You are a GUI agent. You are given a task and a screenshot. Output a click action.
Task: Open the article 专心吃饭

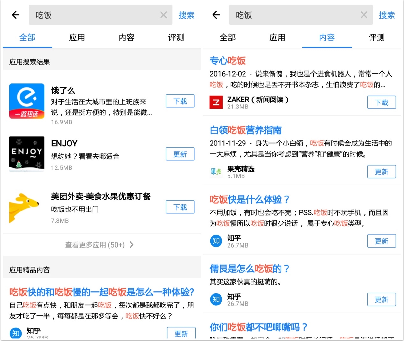228,61
